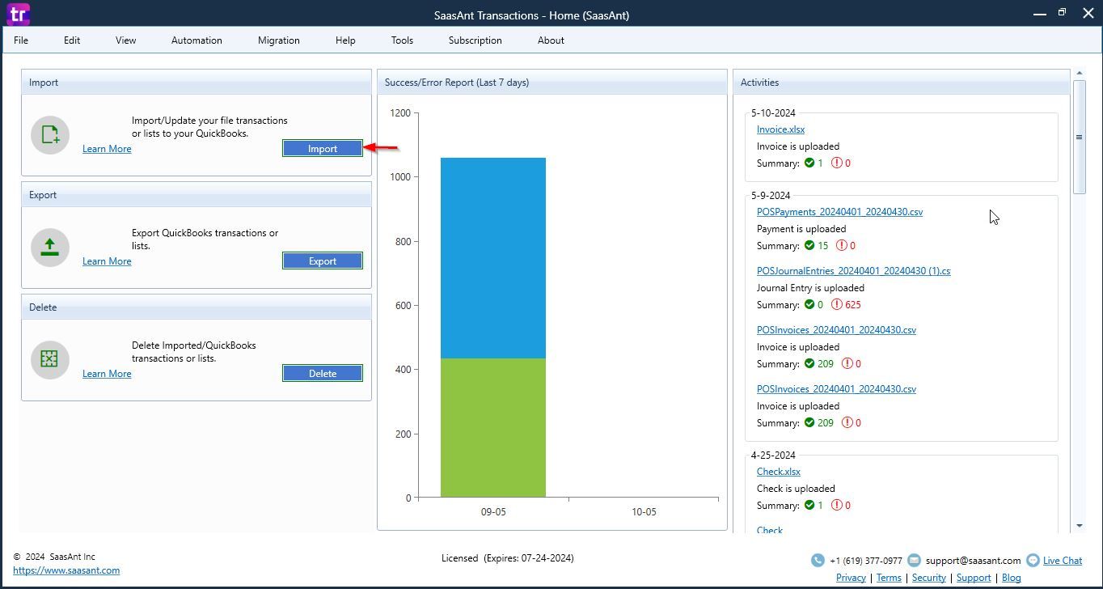Click the 10-05 chart axis label
Viewport: 1103px width, 589px height.
[644, 512]
